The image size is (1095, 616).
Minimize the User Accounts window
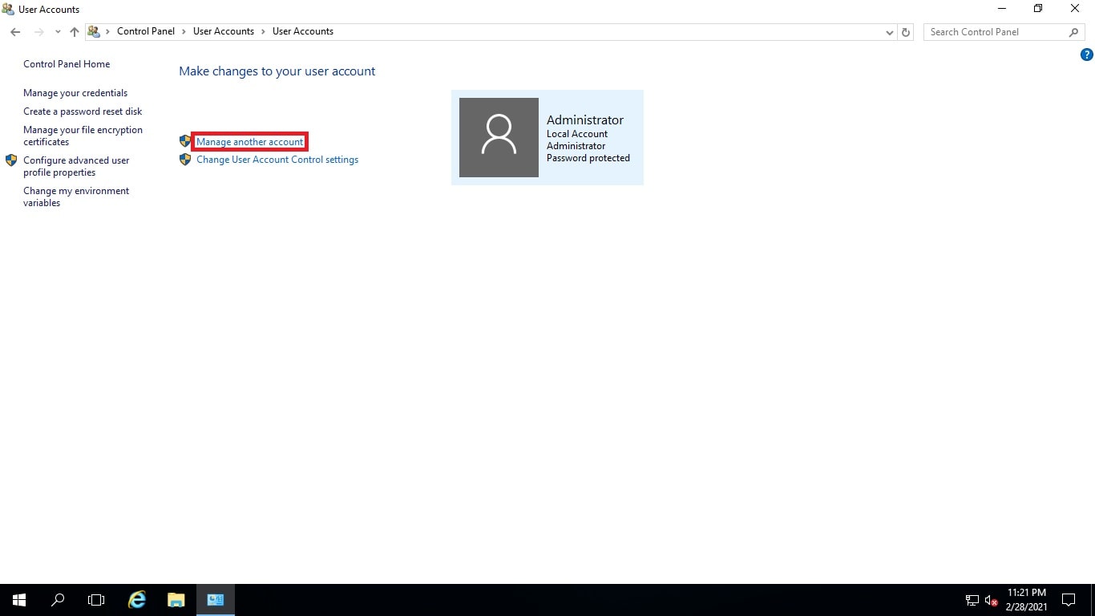coord(1002,9)
